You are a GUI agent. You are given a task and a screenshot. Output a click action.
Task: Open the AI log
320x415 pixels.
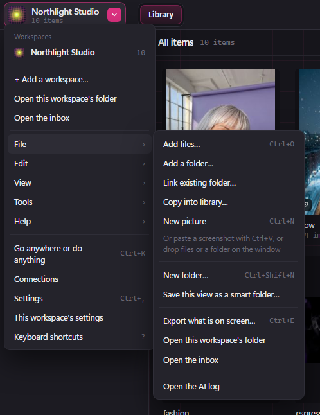coord(229,387)
